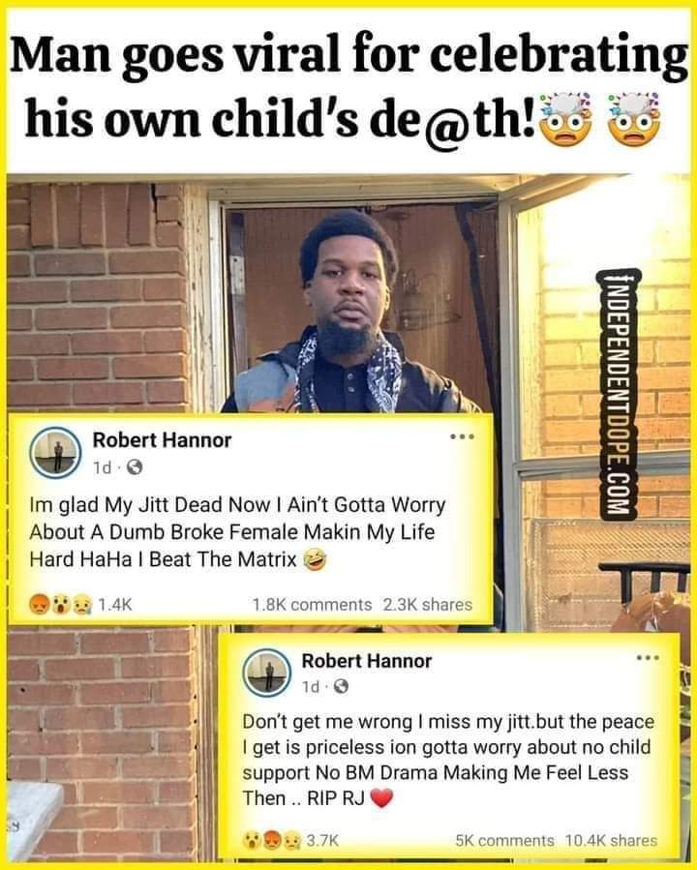Click the red heart emoji after 'RIP RJ'

point(381,798)
